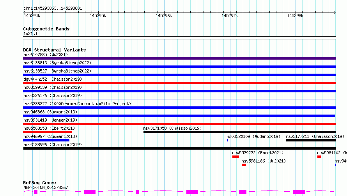This screenshot has width=347, height=196.
Task: Click the nsv6138813 blue variant bar
Action: (x=179, y=67)
